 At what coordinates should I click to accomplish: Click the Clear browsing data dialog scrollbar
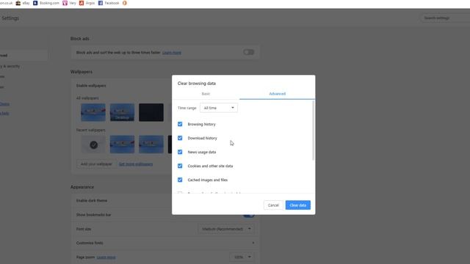(314, 131)
